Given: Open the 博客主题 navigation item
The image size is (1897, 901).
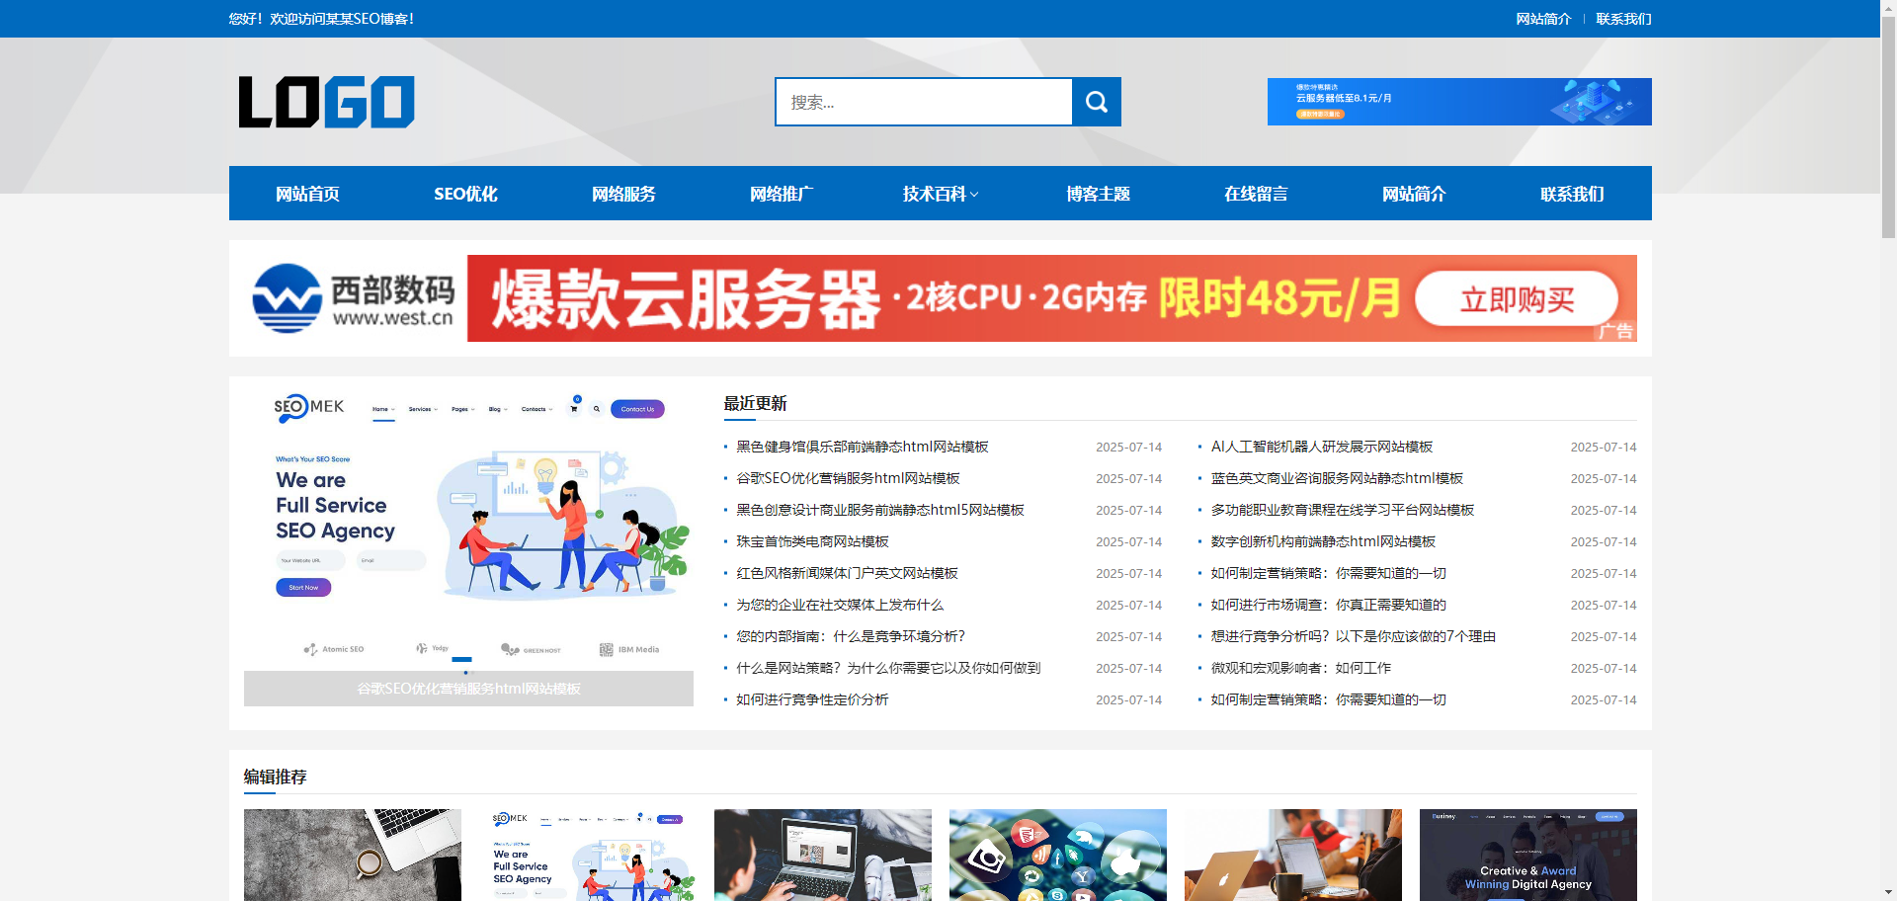Looking at the screenshot, I should pos(1098,194).
